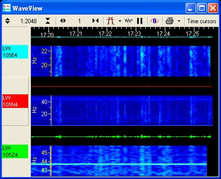
Task: Click the printer icon
Action: pos(170,21)
